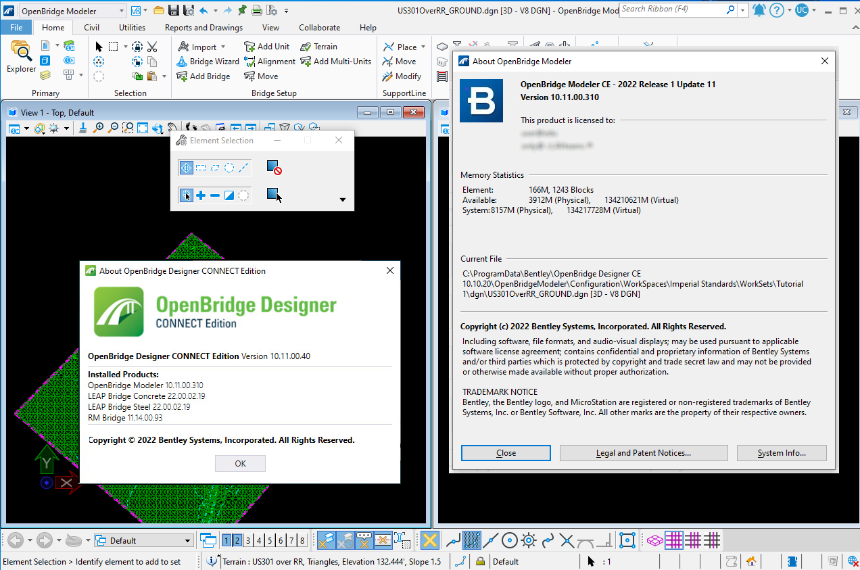Image resolution: width=860 pixels, height=570 pixels.
Task: Toggle view 5 button in view groups
Action: 270,540
